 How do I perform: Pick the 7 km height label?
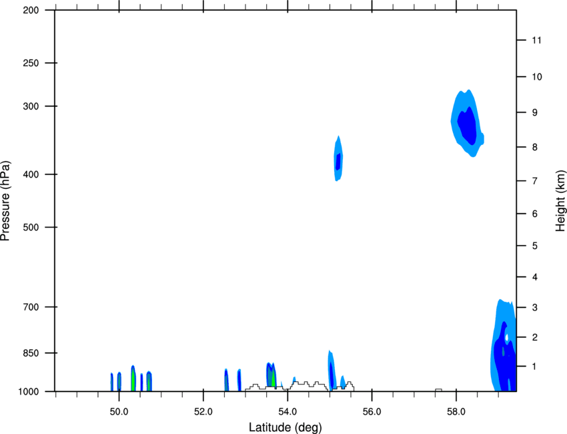click(x=535, y=181)
